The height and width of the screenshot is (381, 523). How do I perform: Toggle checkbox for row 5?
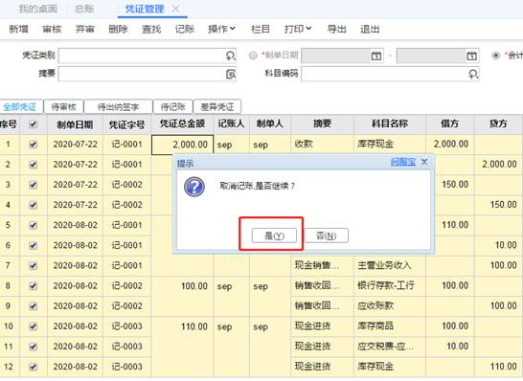33,225
